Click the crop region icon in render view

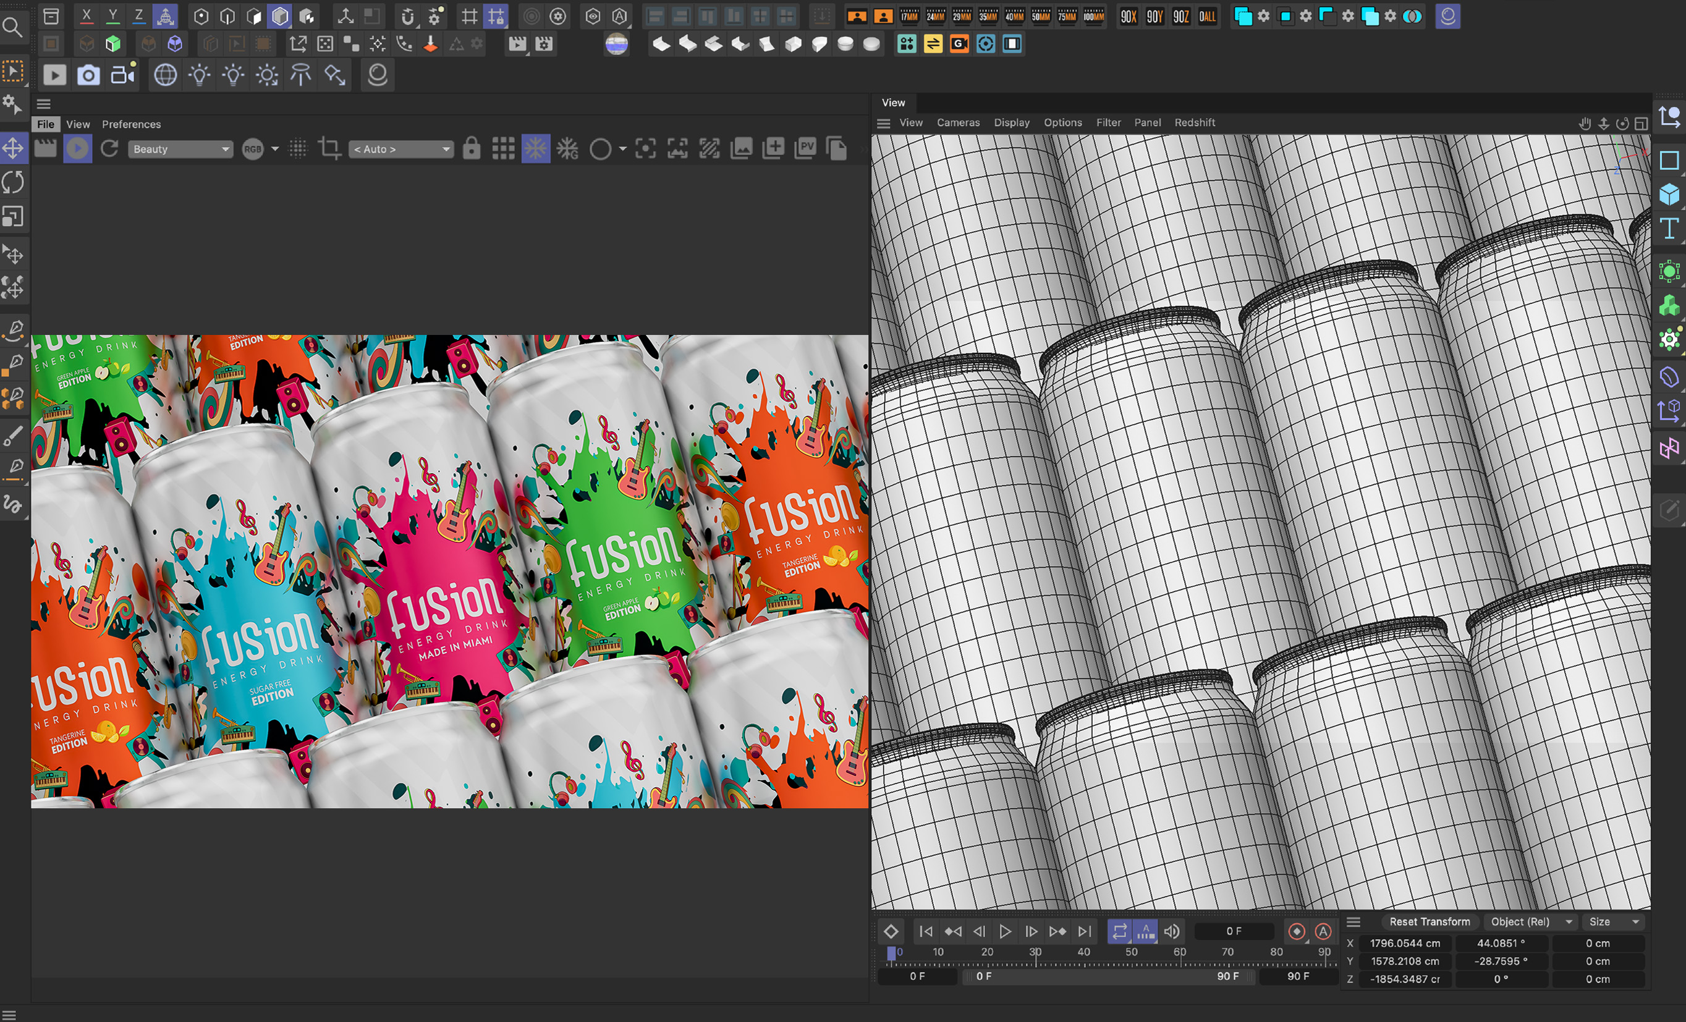pyautogui.click(x=330, y=148)
